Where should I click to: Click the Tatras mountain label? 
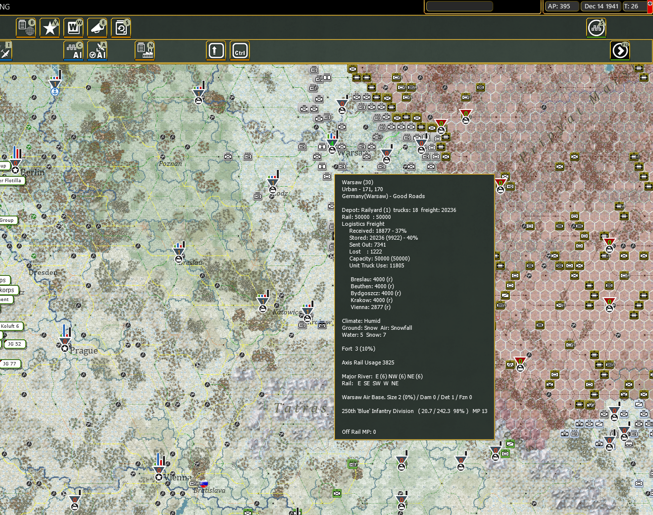(x=301, y=408)
